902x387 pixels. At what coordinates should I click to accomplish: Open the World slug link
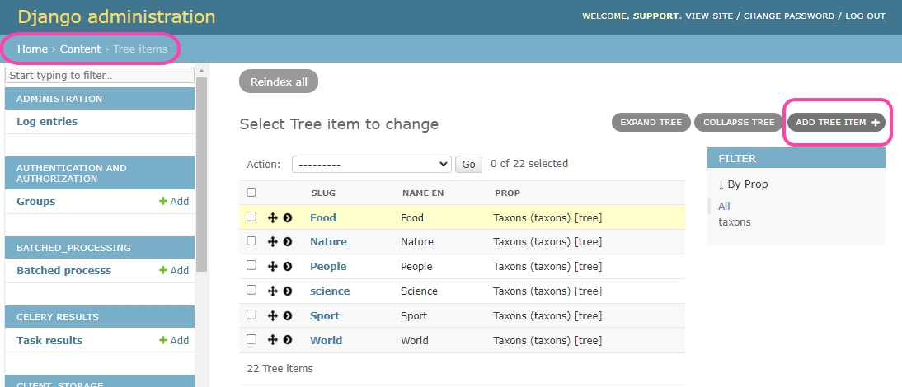(327, 341)
